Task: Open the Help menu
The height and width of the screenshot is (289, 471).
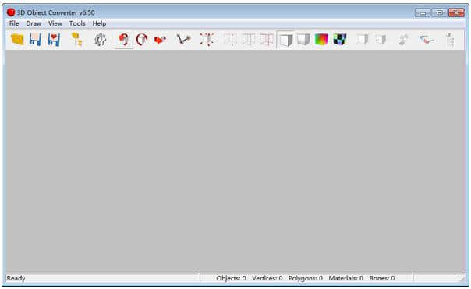Action: point(99,23)
